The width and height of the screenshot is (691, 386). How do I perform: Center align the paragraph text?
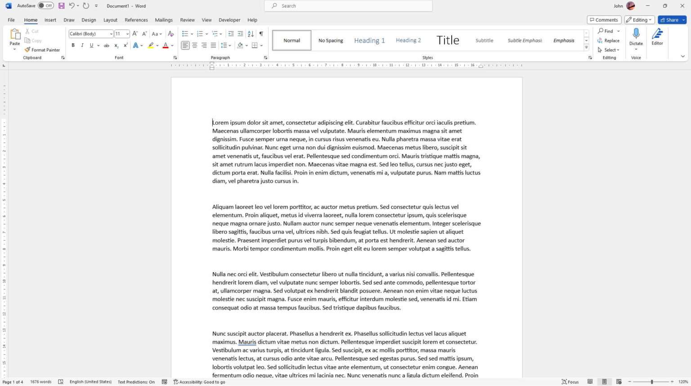coord(194,45)
